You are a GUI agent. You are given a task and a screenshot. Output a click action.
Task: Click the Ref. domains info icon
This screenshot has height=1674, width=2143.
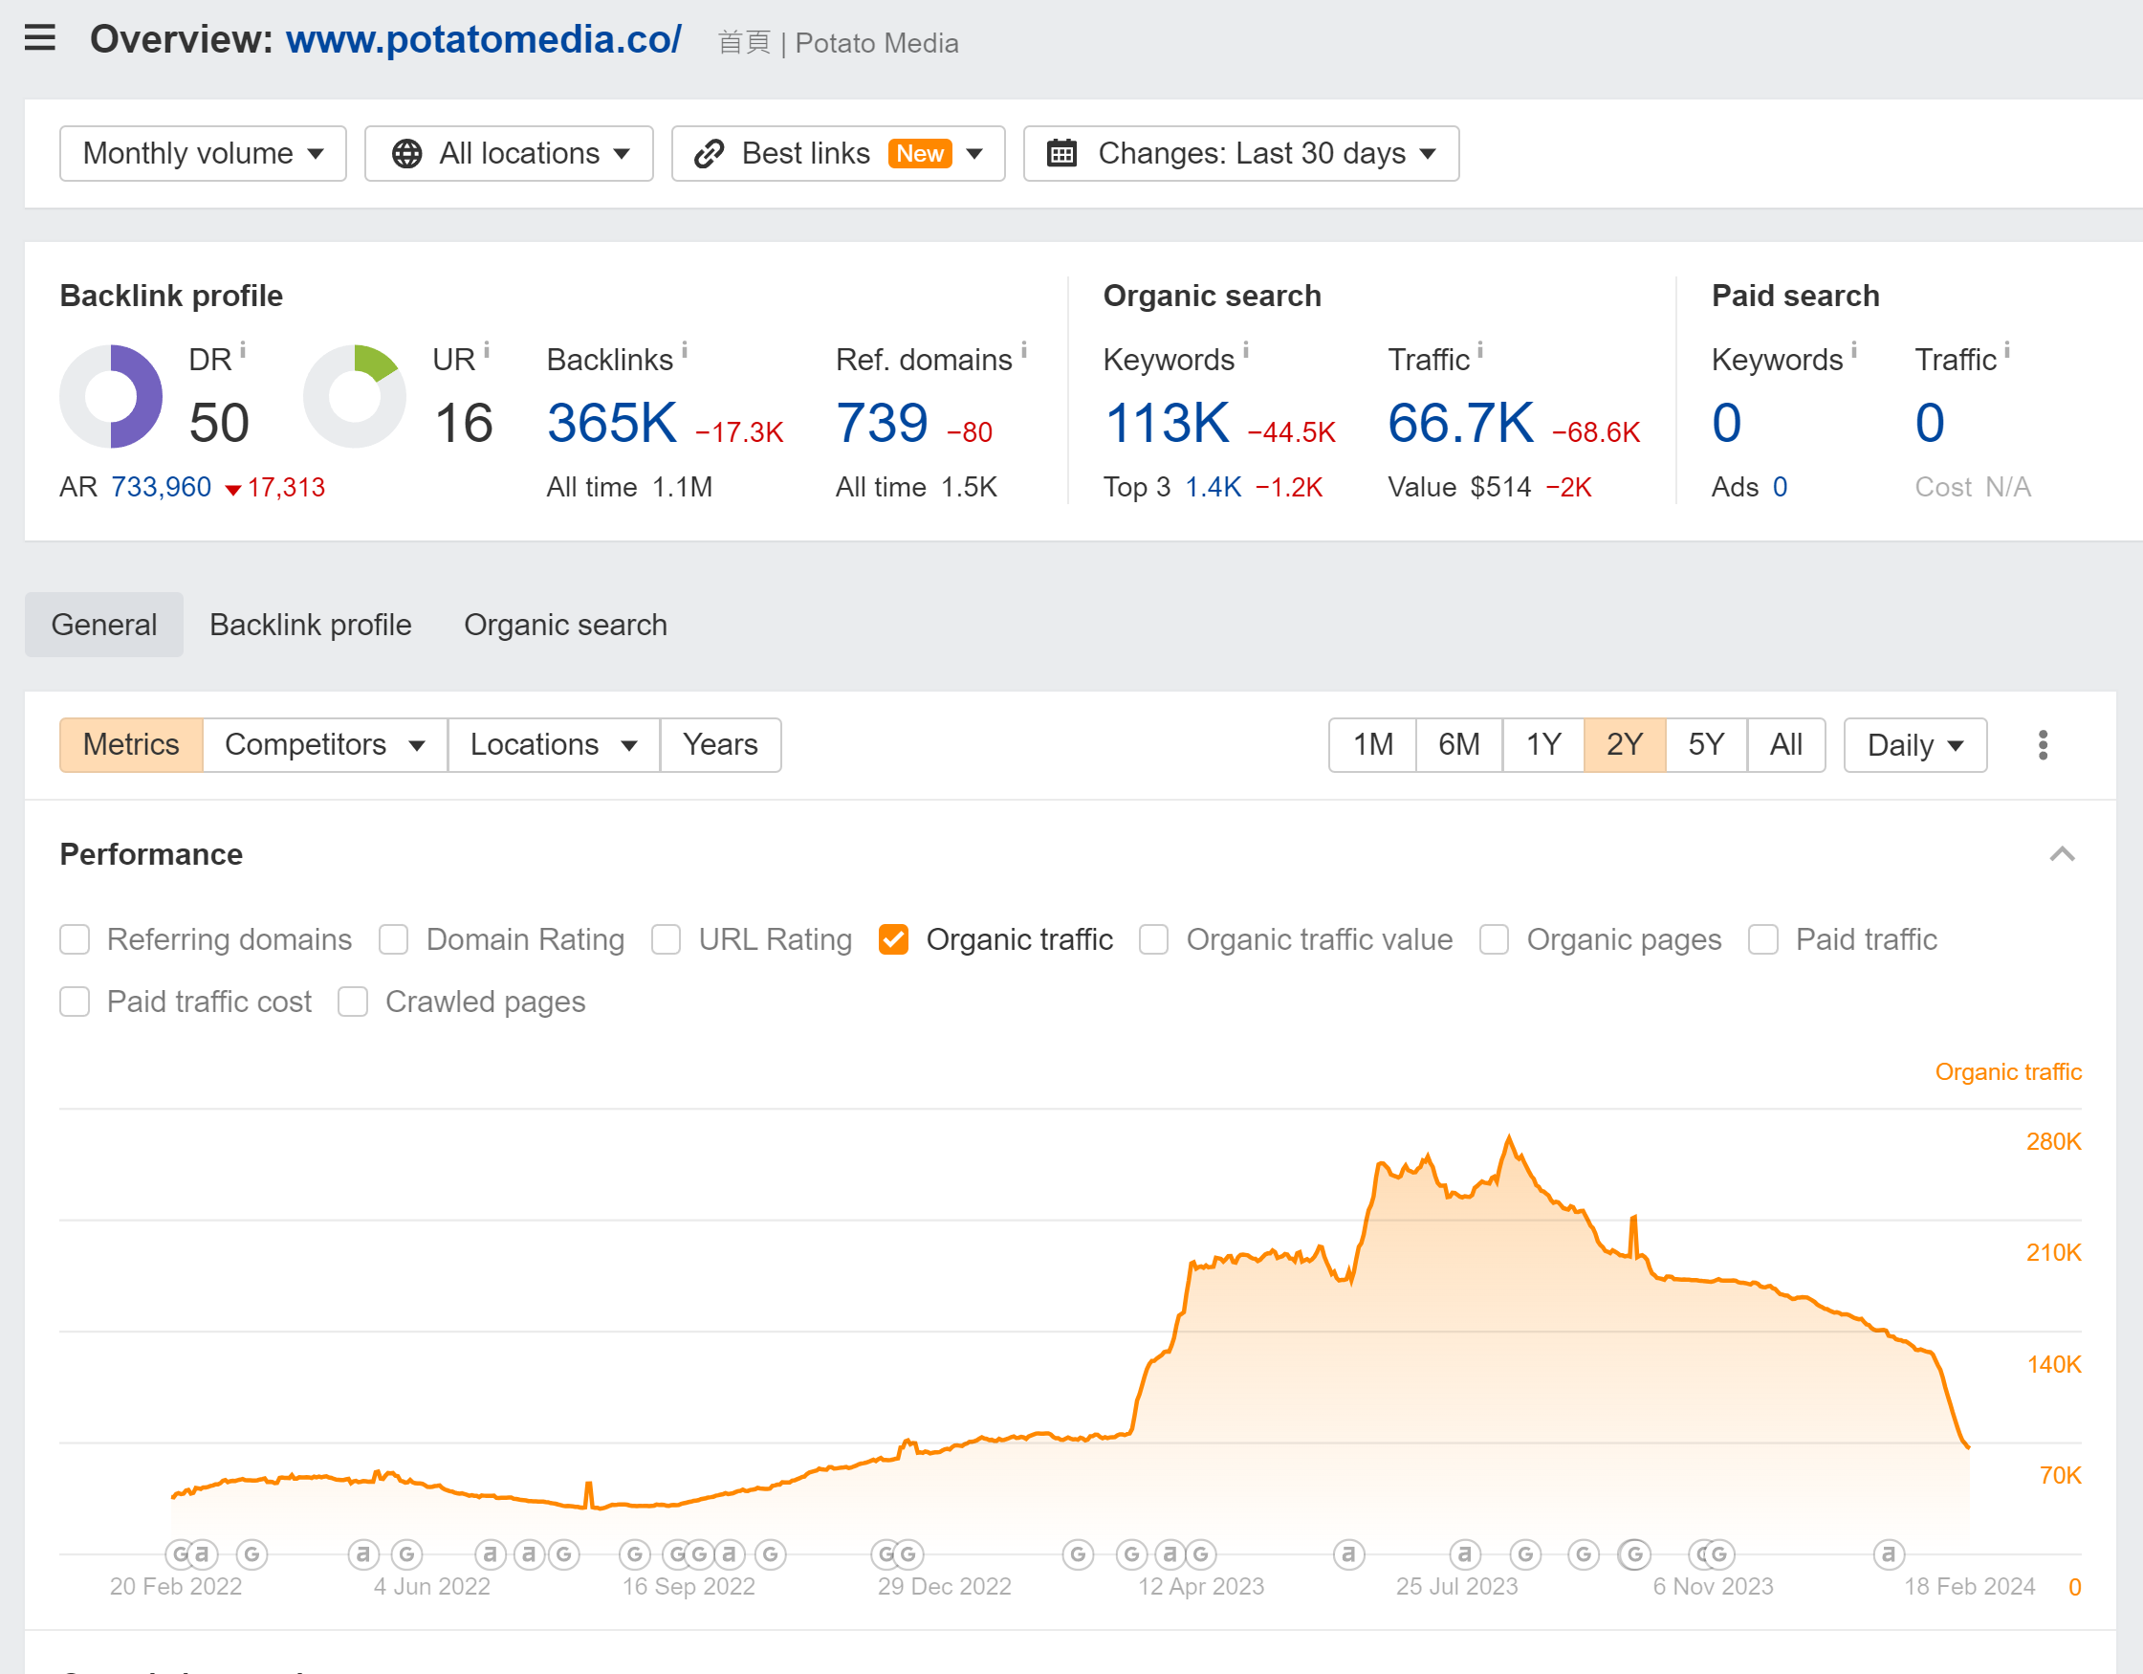1023,349
